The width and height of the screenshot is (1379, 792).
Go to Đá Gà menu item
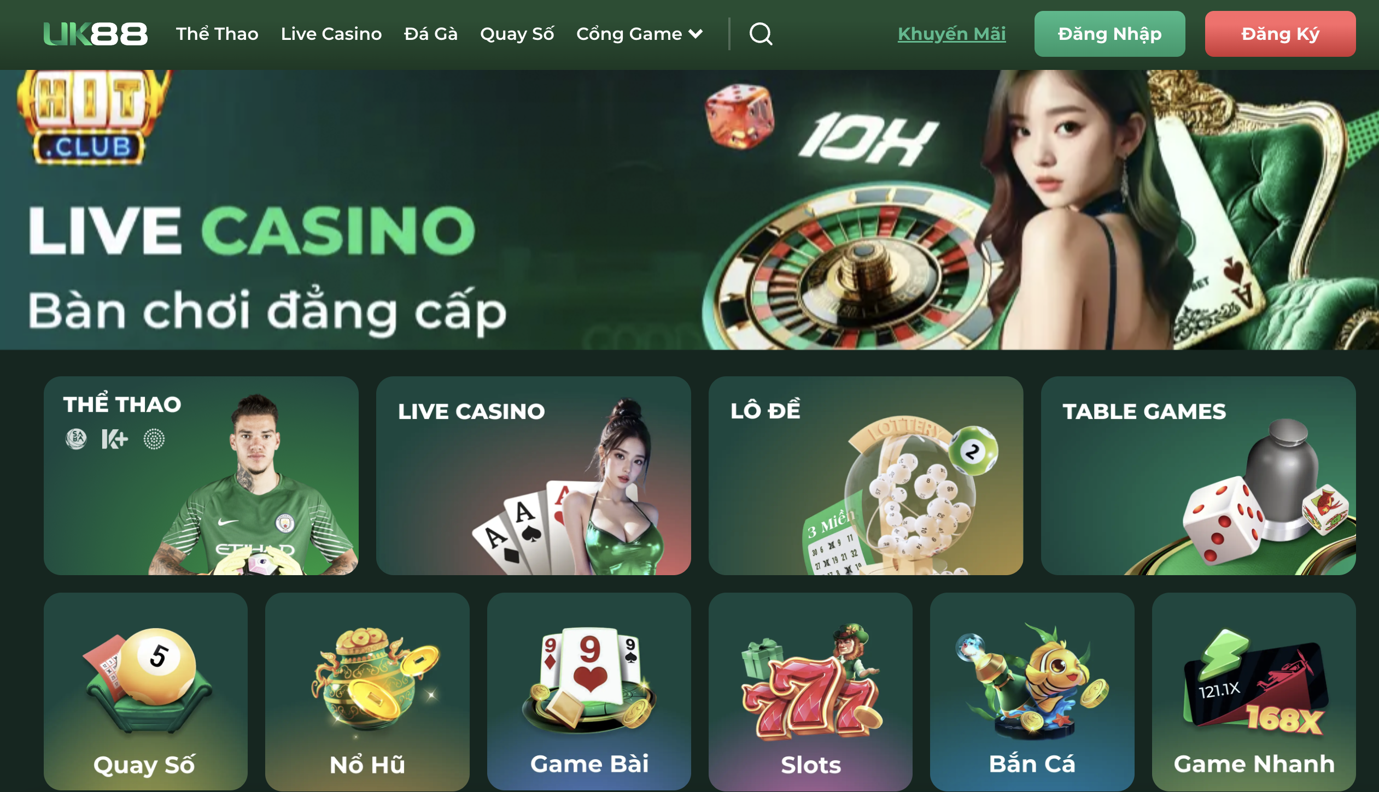pyautogui.click(x=431, y=34)
